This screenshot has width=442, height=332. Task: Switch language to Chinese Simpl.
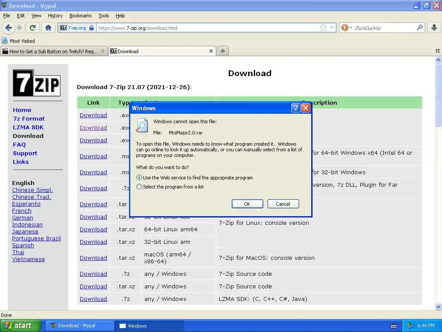[x=32, y=190]
